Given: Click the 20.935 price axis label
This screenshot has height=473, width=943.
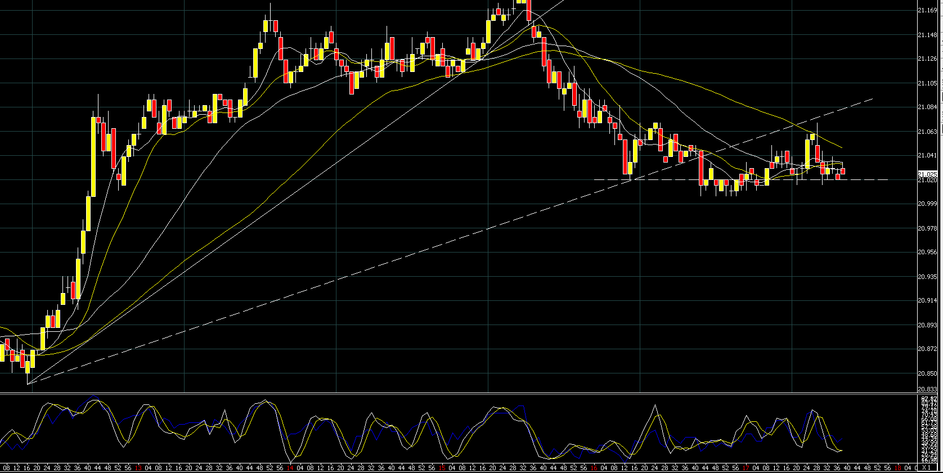Looking at the screenshot, I should (x=927, y=277).
